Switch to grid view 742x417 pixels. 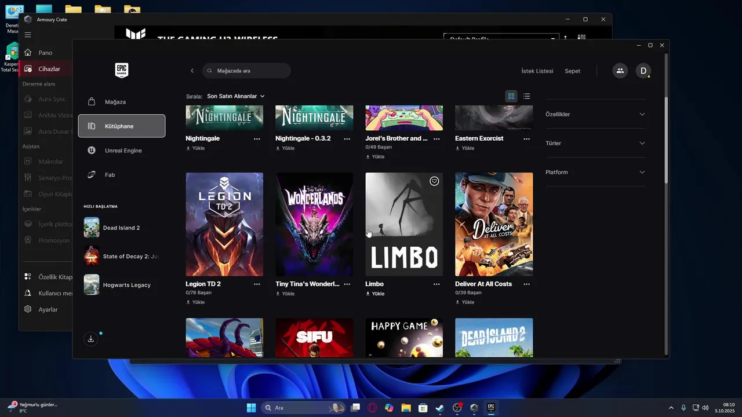point(511,96)
